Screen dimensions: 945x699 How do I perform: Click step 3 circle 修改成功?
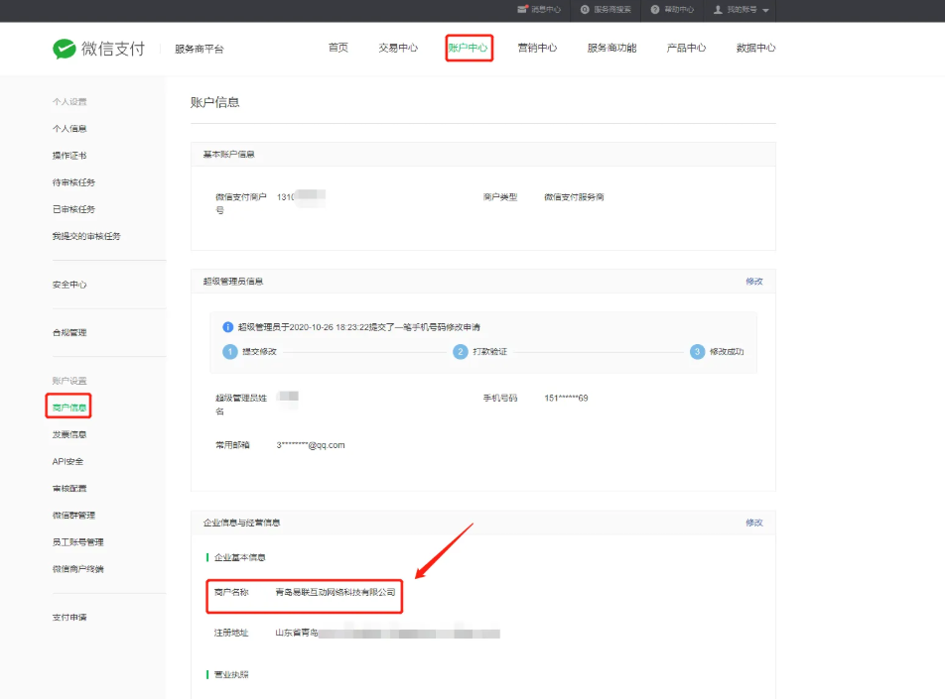698,352
